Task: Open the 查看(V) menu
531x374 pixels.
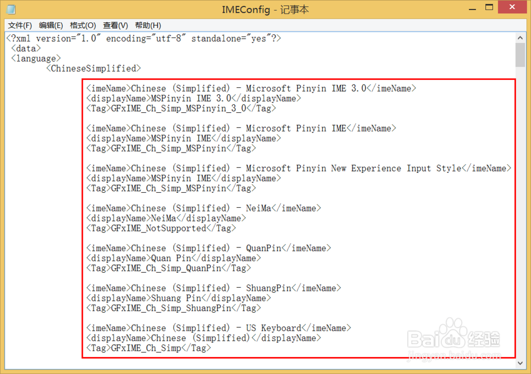Action: click(x=115, y=25)
